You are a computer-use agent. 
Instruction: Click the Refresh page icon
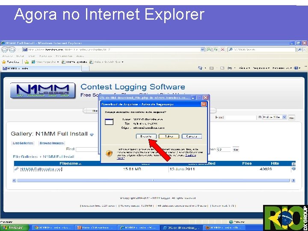pos(216,50)
